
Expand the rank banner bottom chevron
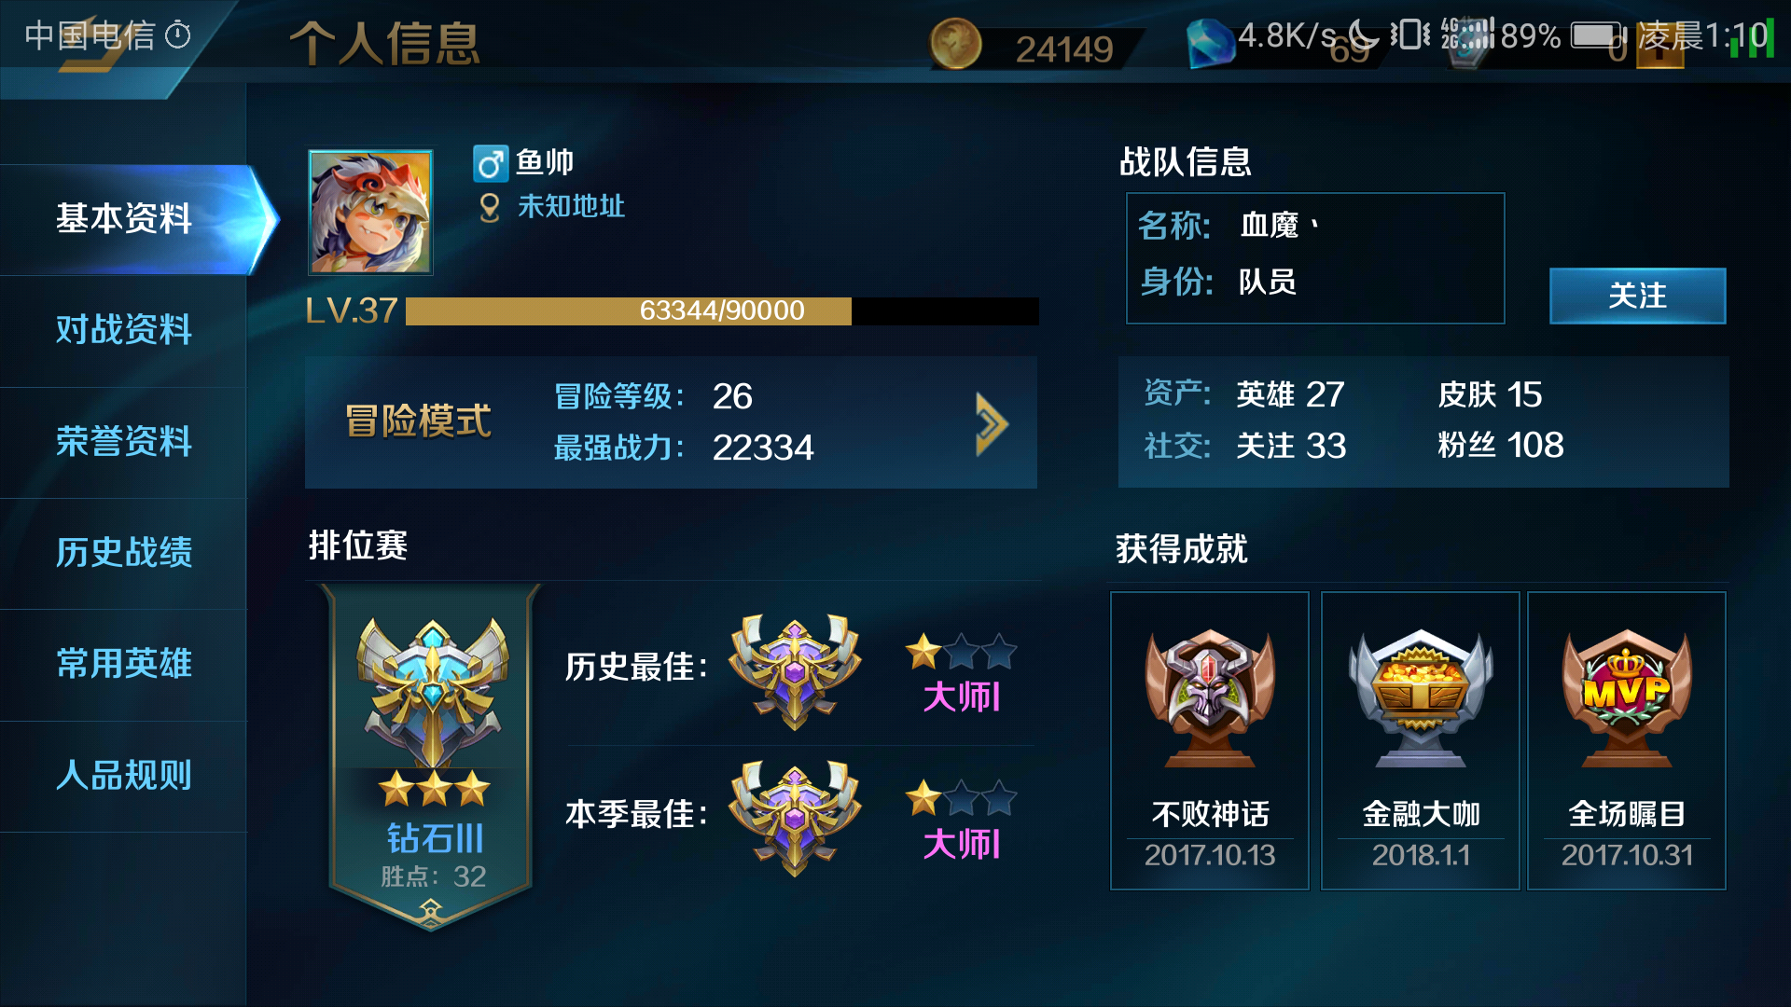click(431, 910)
